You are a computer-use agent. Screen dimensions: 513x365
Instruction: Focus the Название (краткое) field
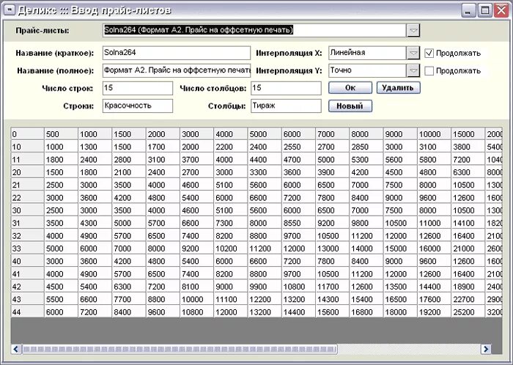(177, 53)
